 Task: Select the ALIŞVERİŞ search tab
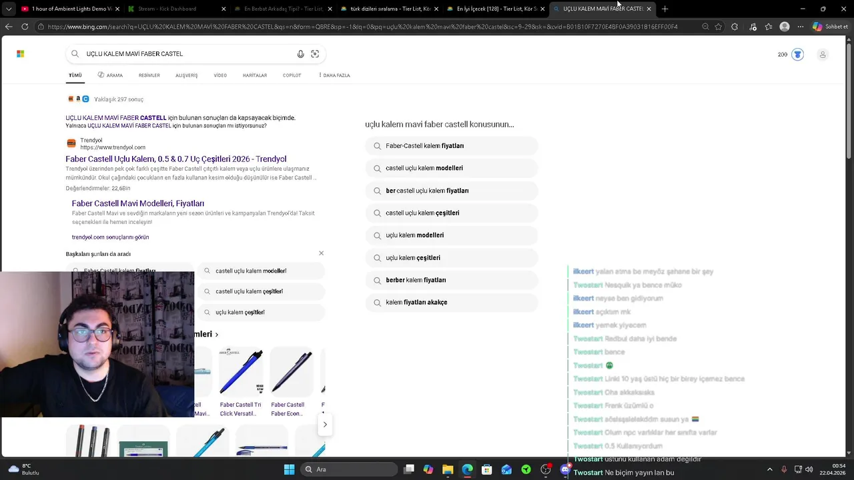(187, 75)
